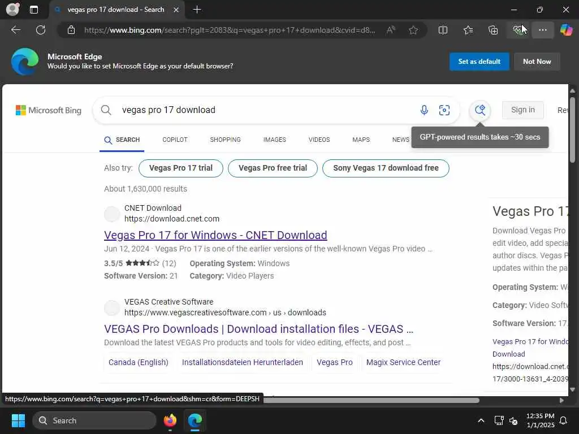Try suggestion Vegas Pro 17 trial
Screen dimensions: 579x434
pyautogui.click(x=181, y=168)
